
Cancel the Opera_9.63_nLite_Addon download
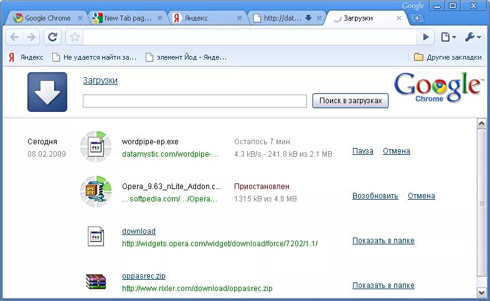click(x=422, y=196)
